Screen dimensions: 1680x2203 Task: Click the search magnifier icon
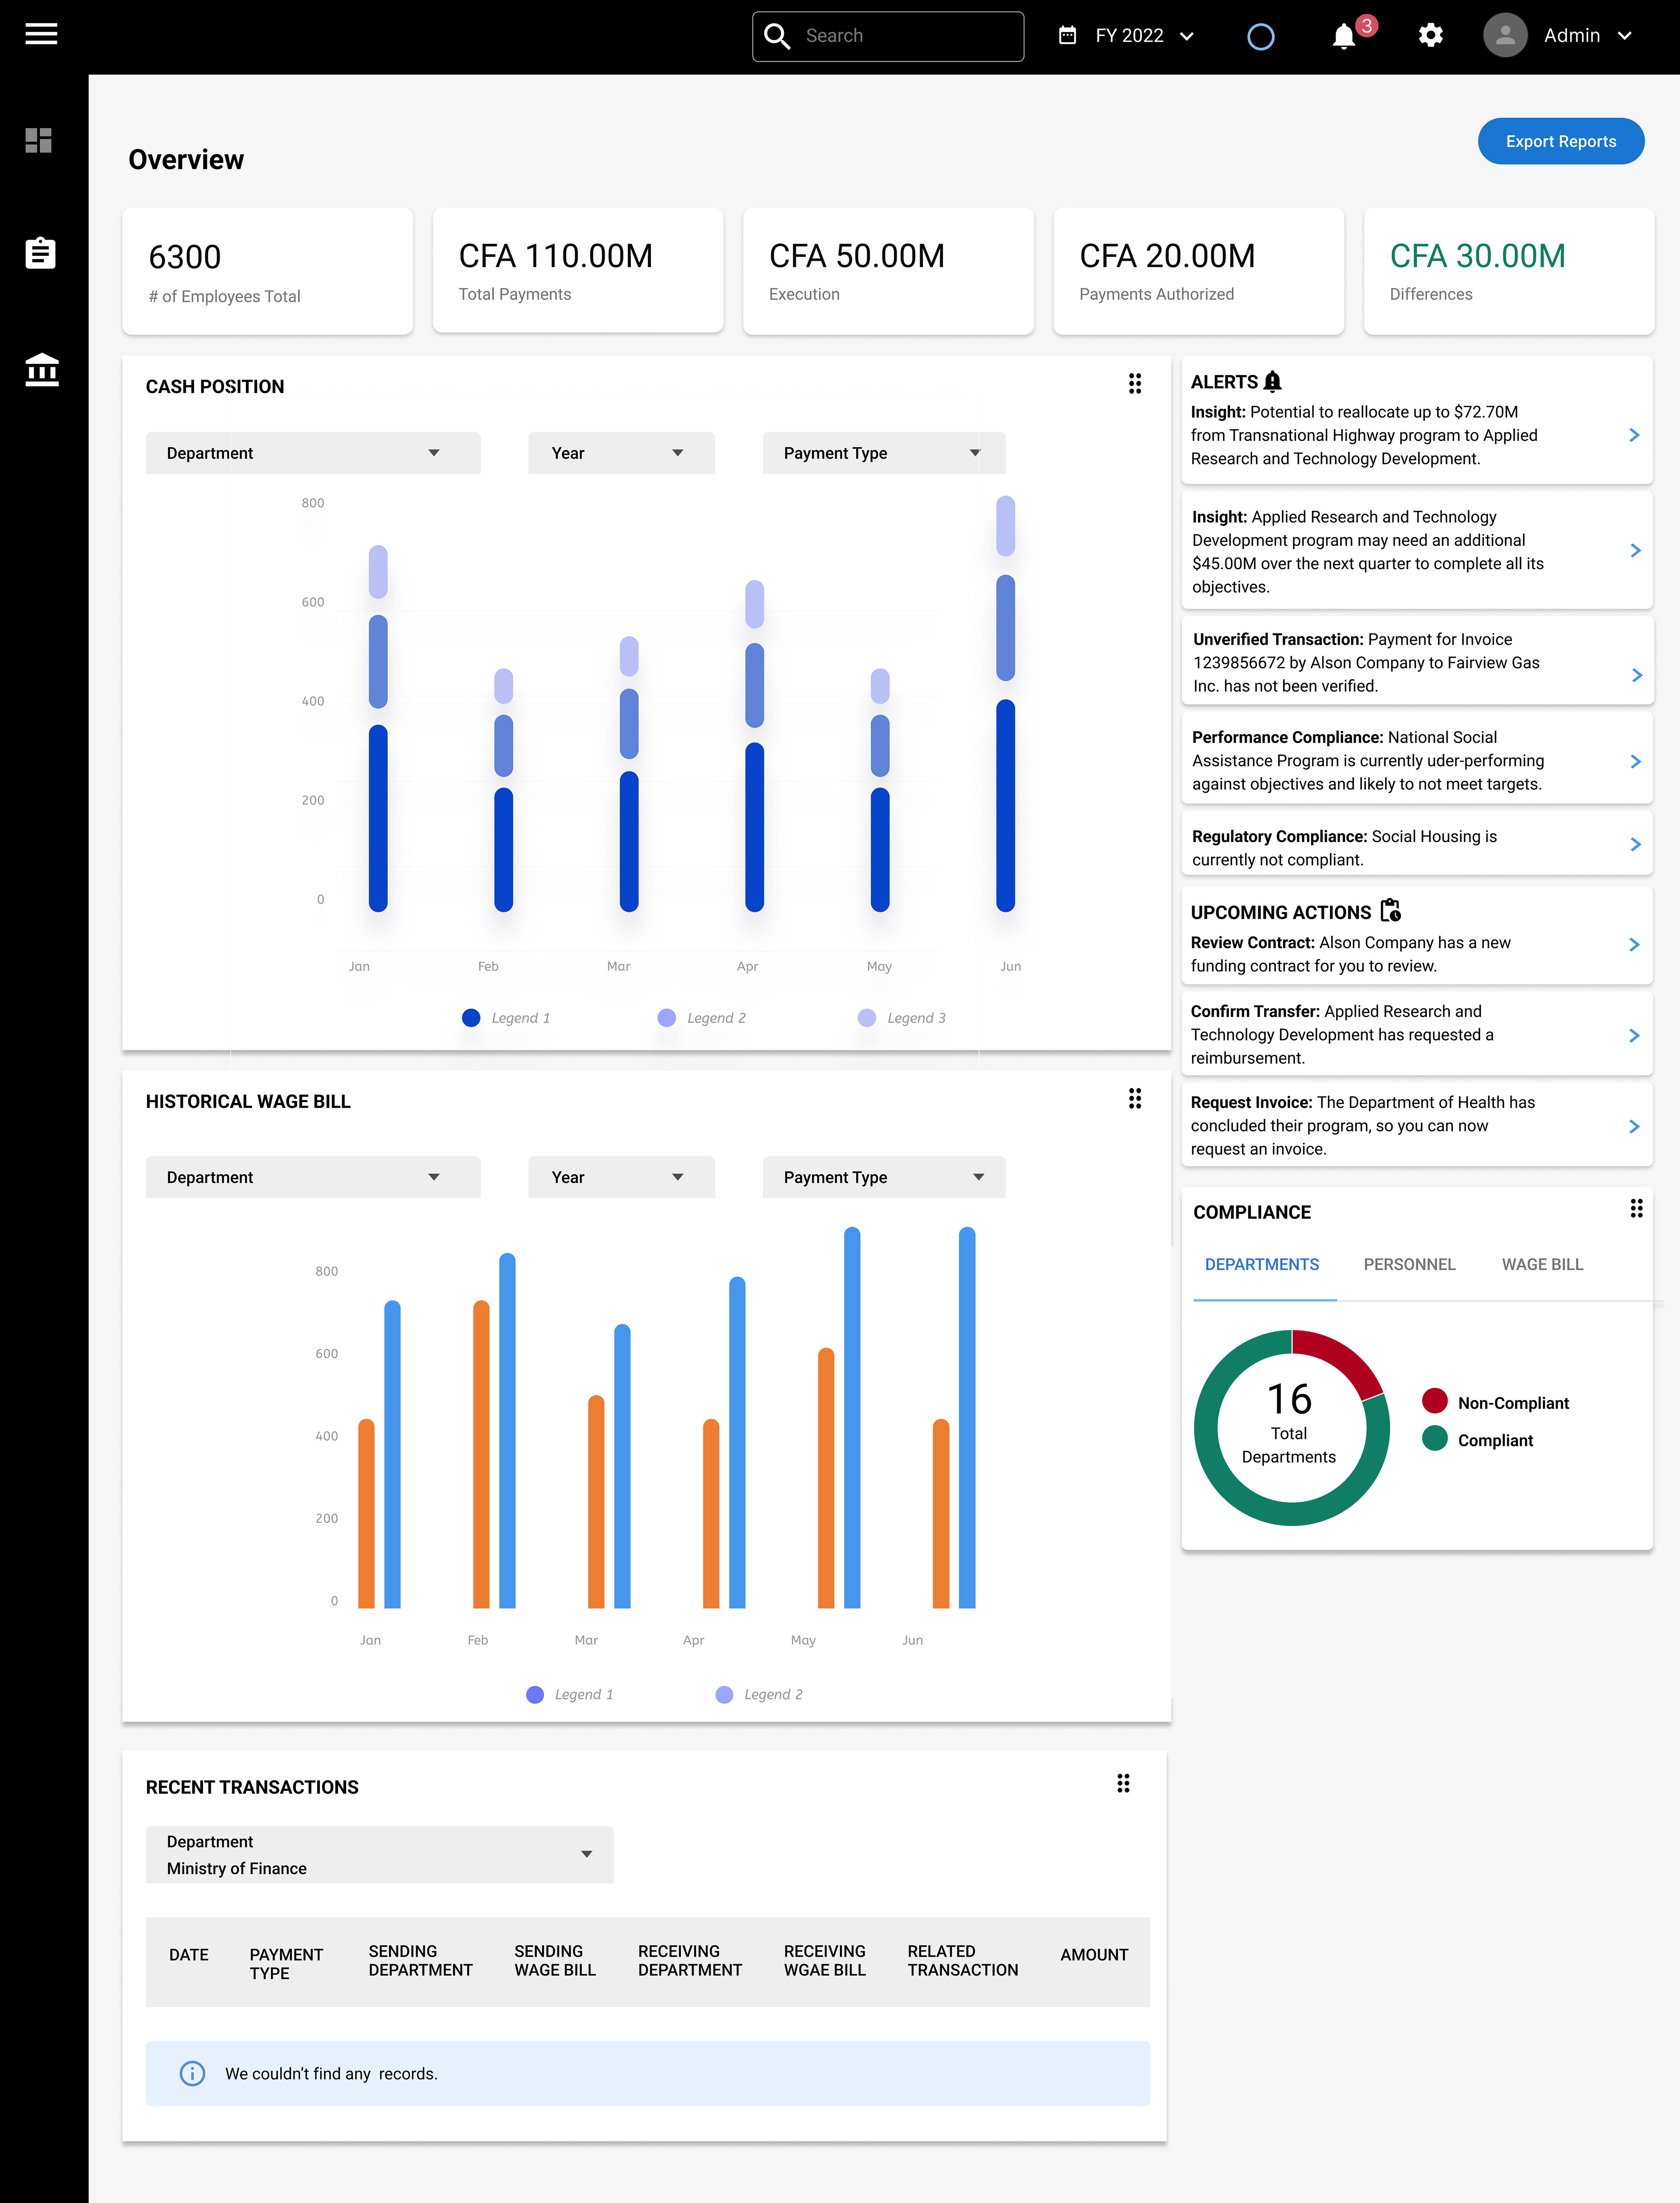pyautogui.click(x=777, y=36)
